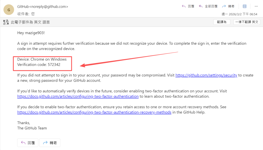Click the reply arrow icon in the header toolbar
This screenshot has height=150, width=263.
point(184,6)
